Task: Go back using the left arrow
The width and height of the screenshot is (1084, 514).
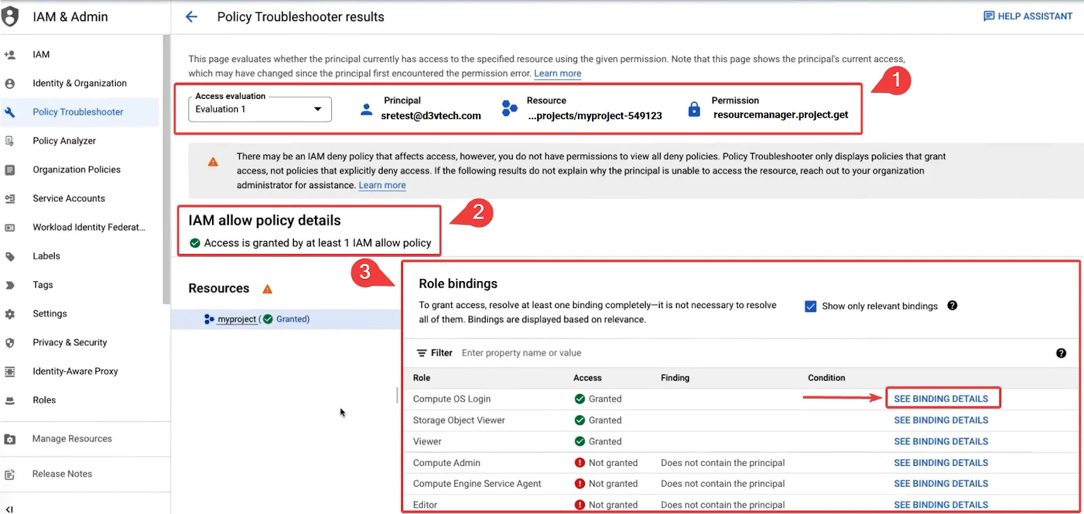Action: pos(192,17)
